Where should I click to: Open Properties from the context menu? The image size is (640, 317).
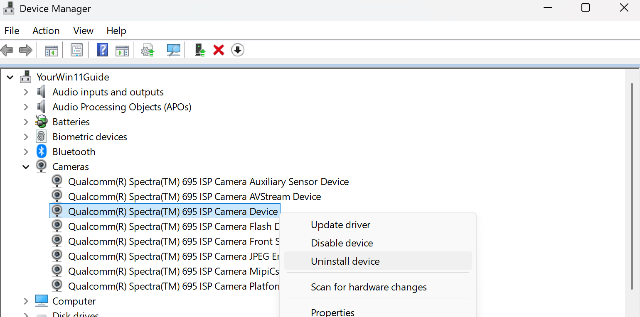[x=378, y=311]
